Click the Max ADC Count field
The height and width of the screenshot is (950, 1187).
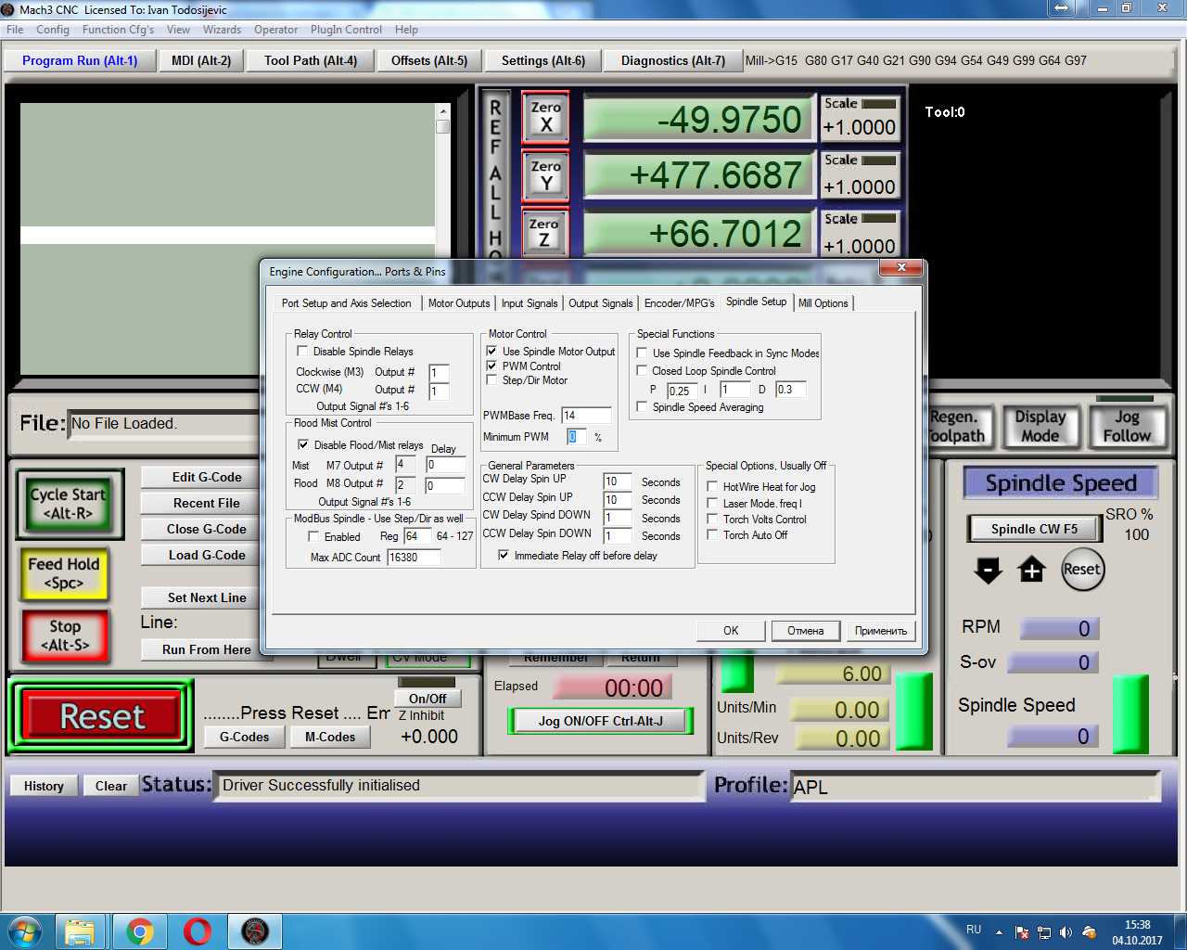[x=415, y=557]
